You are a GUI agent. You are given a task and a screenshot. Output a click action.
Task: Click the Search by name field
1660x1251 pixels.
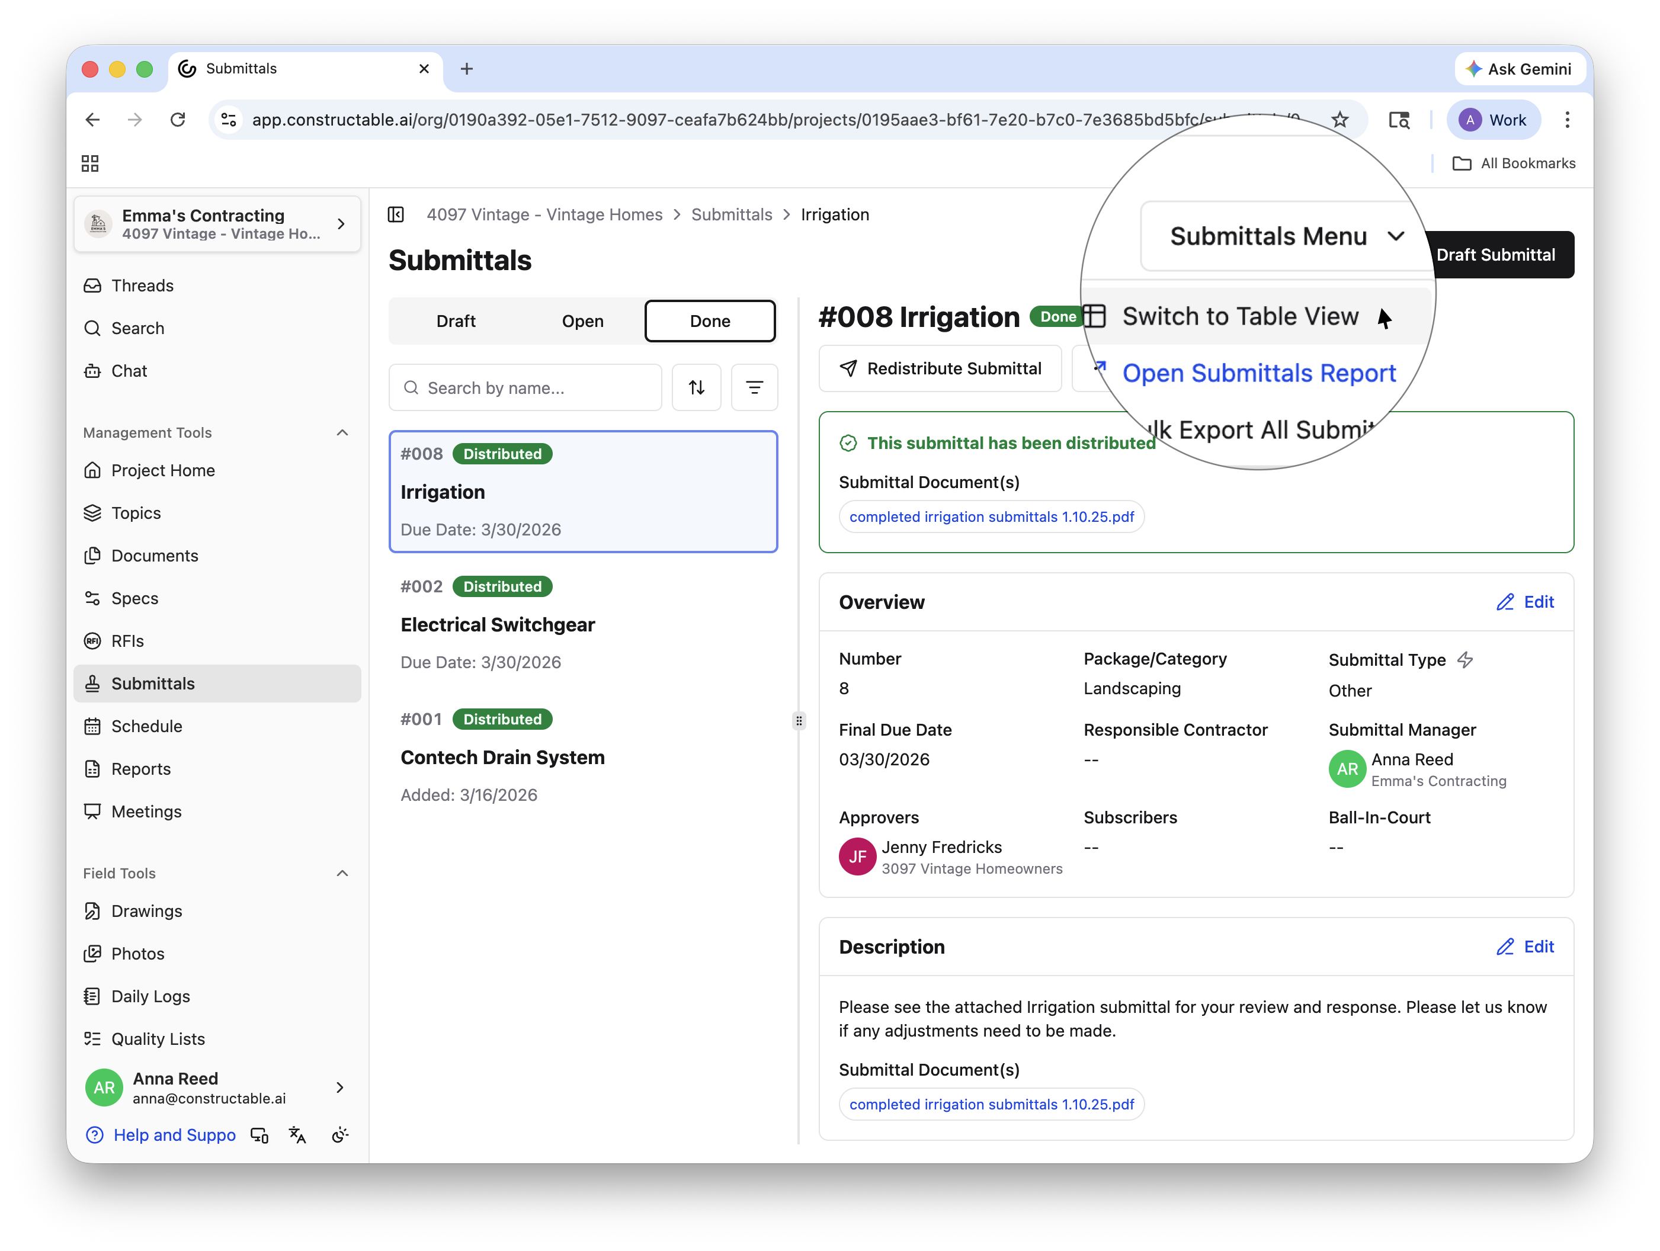tap(525, 387)
